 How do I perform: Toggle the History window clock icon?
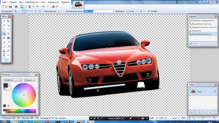coord(200,2)
